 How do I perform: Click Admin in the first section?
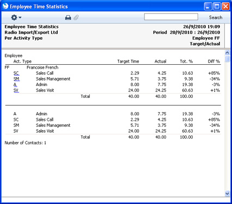click(x=41, y=85)
